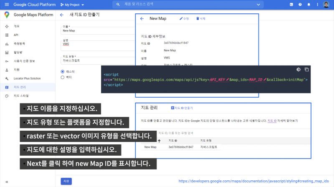Expand the search bar chevron

[258, 5]
